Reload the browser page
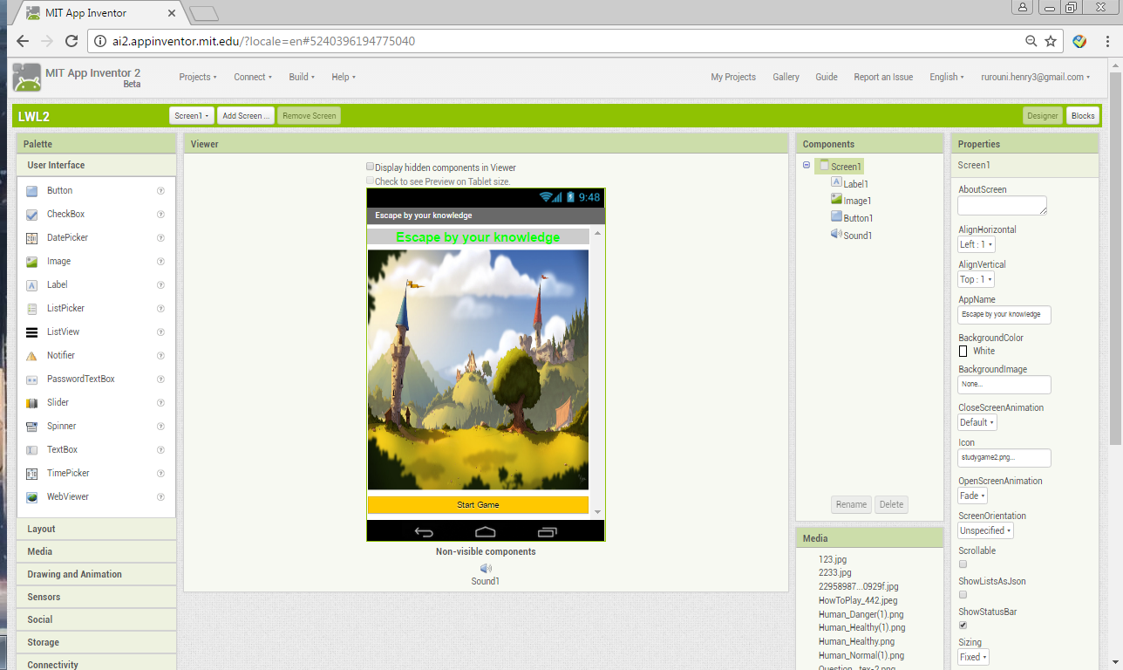The image size is (1123, 670). click(72, 41)
